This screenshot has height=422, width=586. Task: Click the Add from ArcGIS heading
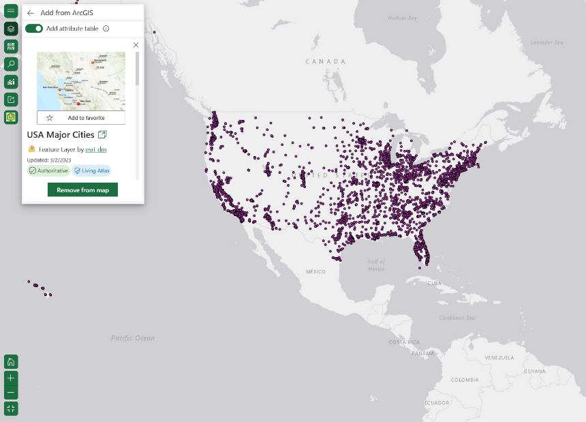(67, 13)
